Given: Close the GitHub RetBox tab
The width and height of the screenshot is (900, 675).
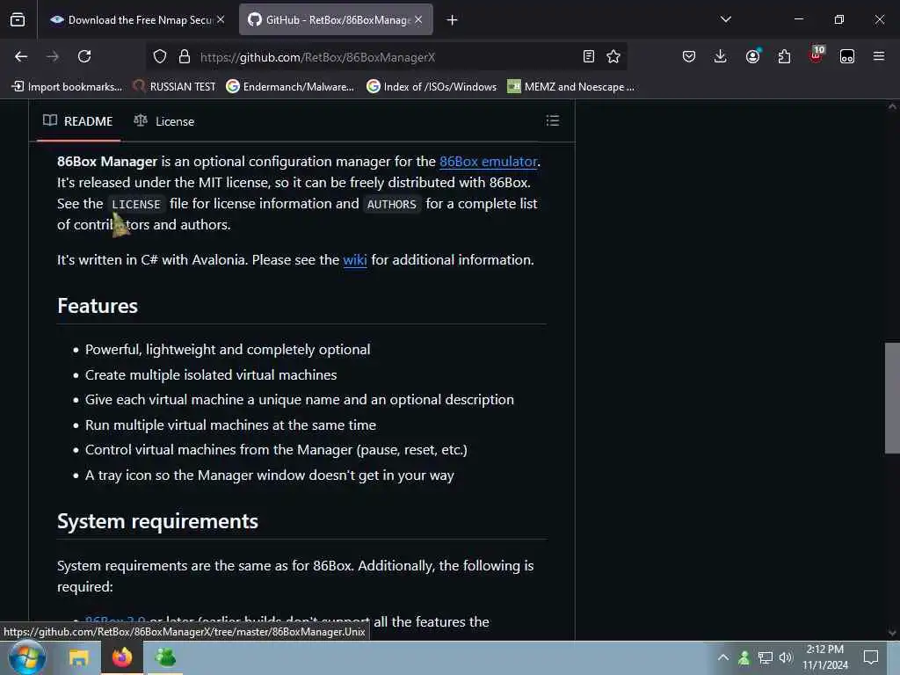Looking at the screenshot, I should (x=418, y=19).
